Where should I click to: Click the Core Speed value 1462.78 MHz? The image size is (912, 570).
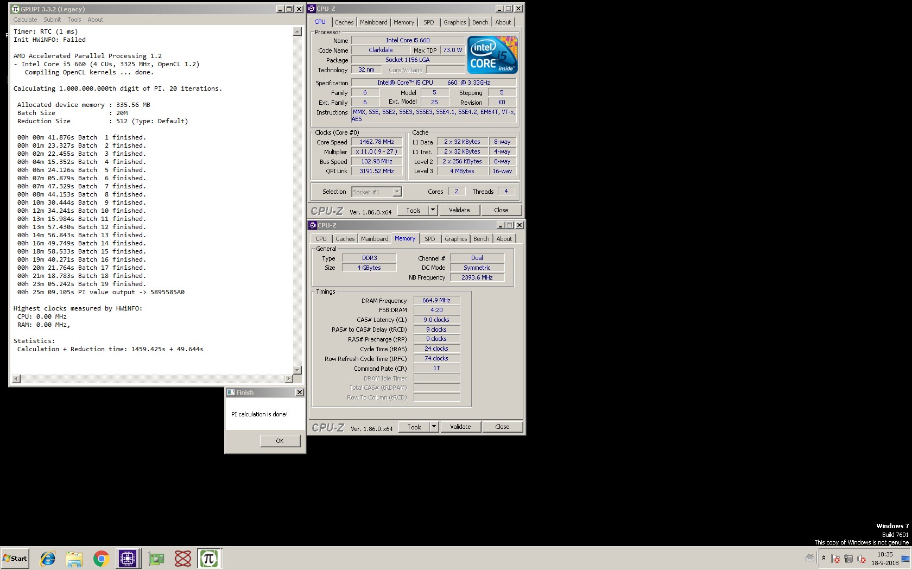(x=377, y=142)
